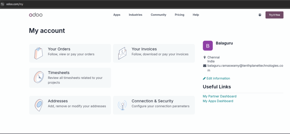Open My Partner Dashboard link
The width and height of the screenshot is (290, 134).
219,96
